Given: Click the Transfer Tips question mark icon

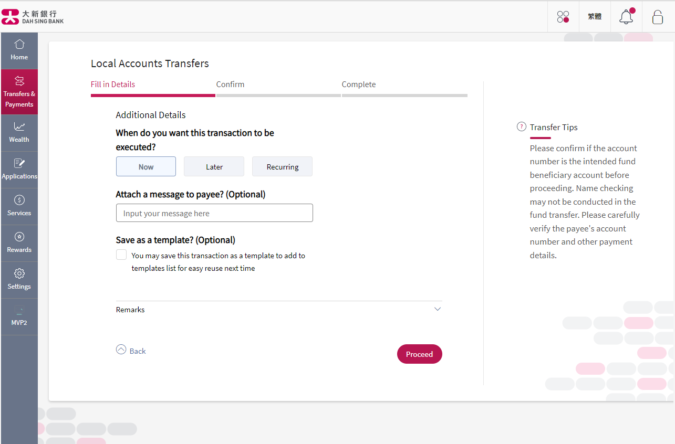Looking at the screenshot, I should tap(522, 126).
